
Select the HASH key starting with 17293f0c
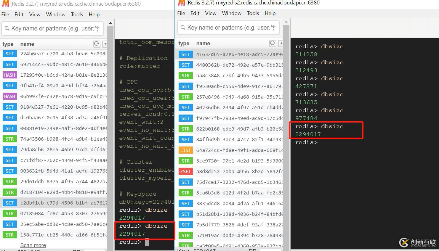54,75
